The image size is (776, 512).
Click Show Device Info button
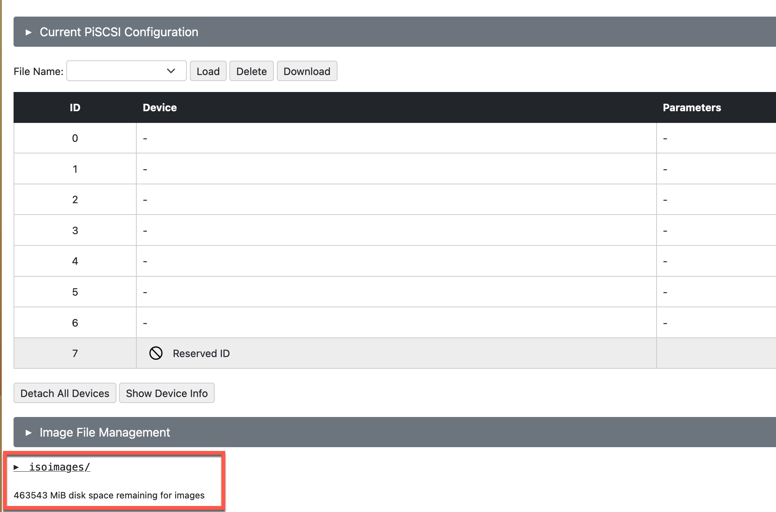tap(167, 393)
